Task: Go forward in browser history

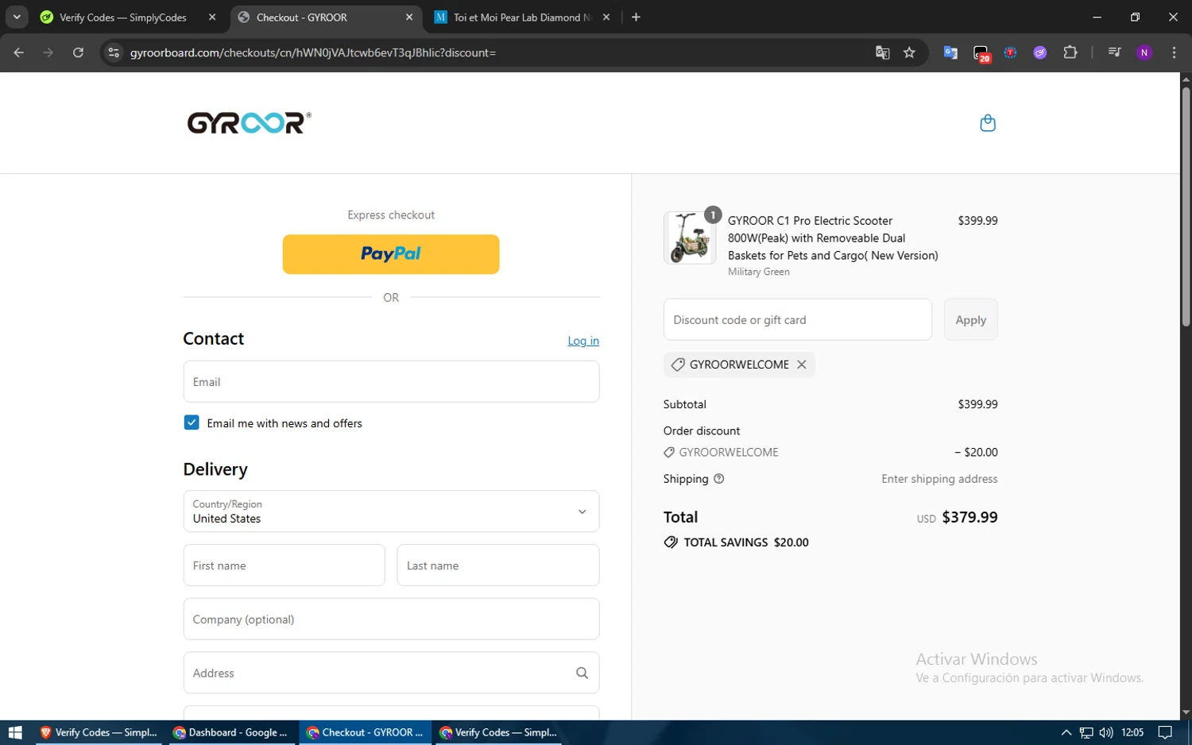Action: 48,52
